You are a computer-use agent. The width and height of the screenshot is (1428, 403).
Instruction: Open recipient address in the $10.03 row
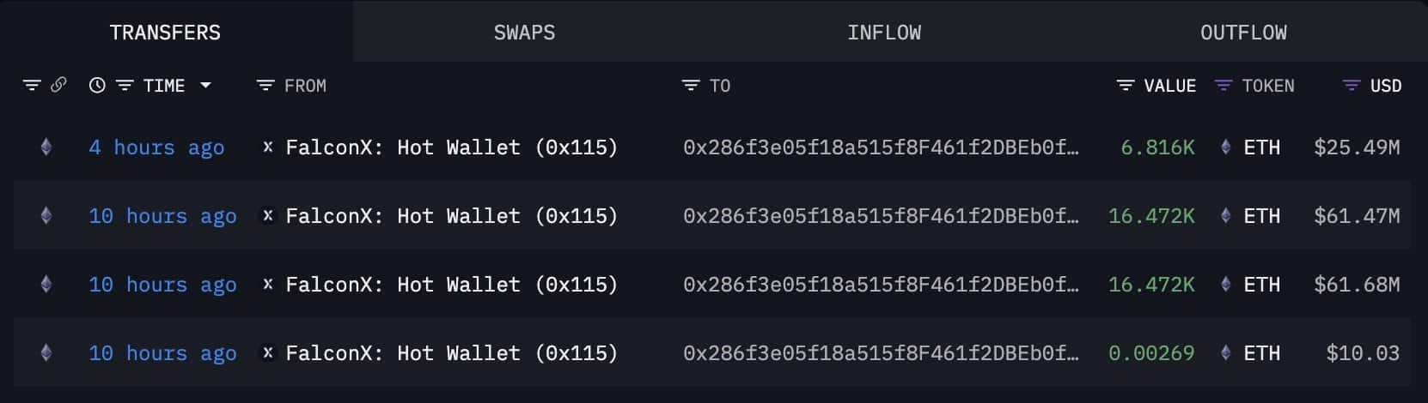coord(881,353)
